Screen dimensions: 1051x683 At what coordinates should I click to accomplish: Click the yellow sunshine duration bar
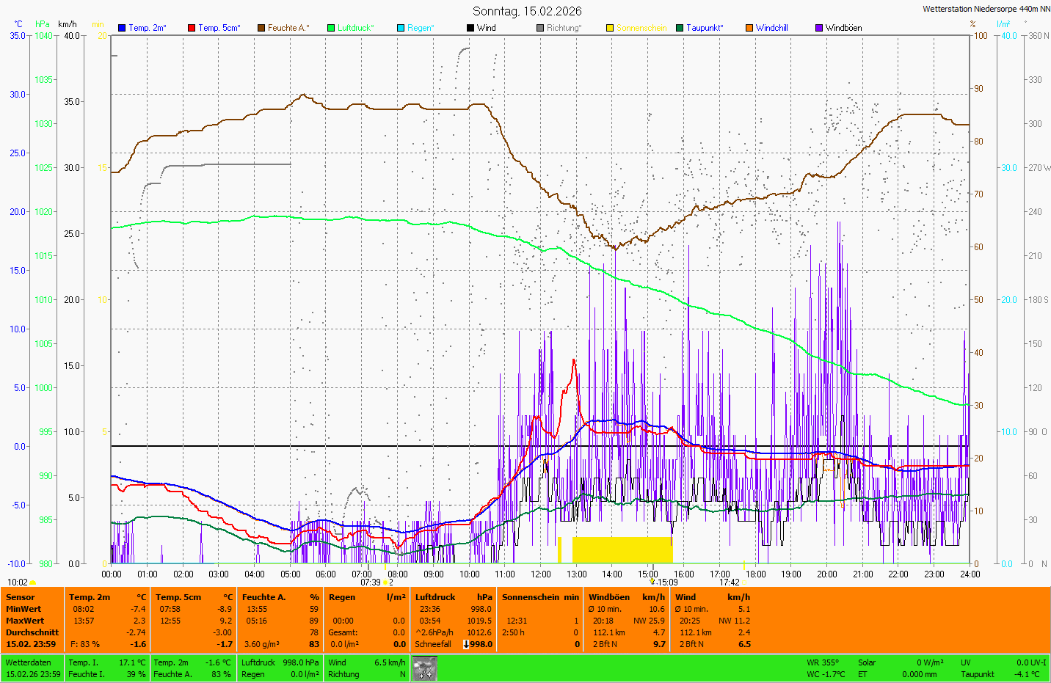(622, 549)
